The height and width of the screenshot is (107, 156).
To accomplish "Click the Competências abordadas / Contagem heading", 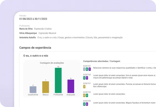I will click(102, 61).
